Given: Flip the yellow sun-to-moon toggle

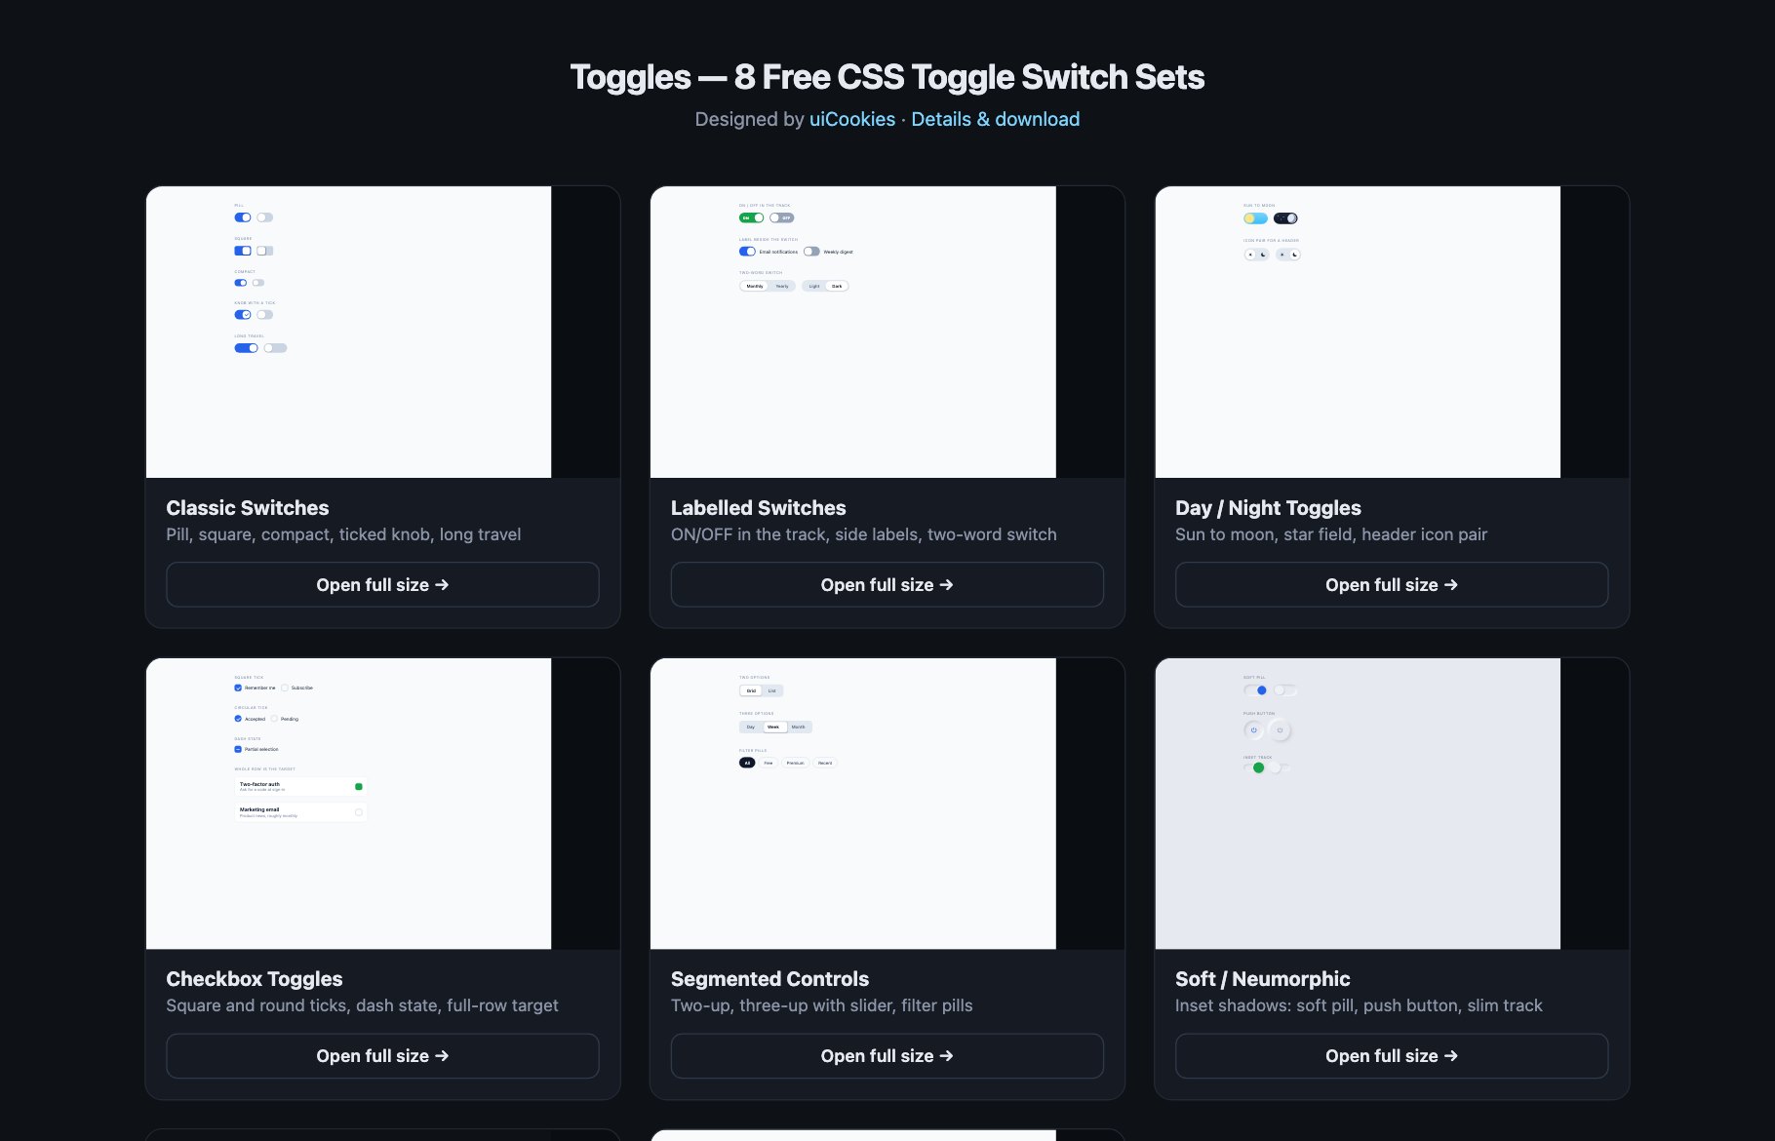Looking at the screenshot, I should click(1255, 218).
